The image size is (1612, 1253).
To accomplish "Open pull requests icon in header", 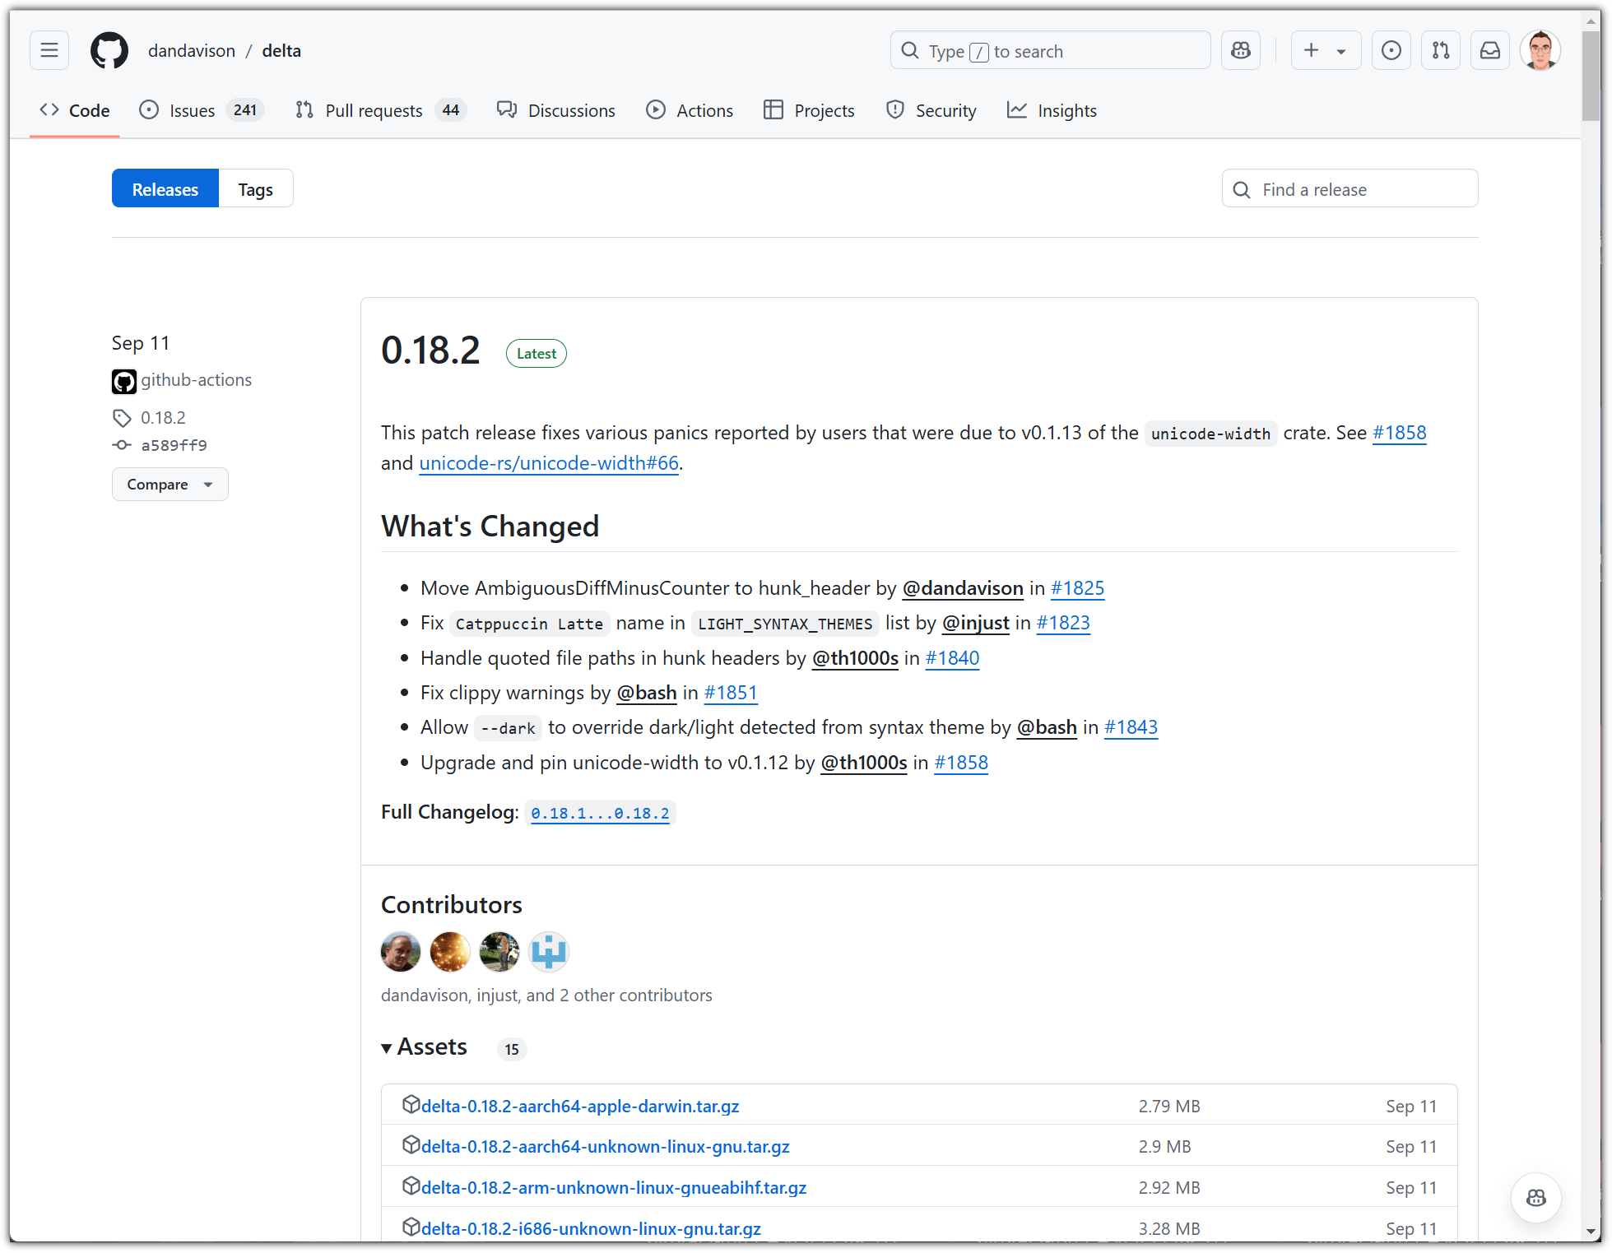I will coord(1440,51).
